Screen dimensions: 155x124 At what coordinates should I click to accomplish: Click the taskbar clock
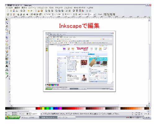pyautogui.click(x=148, y=117)
